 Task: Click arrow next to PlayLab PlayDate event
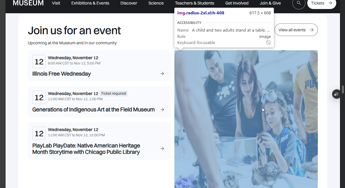click(162, 148)
